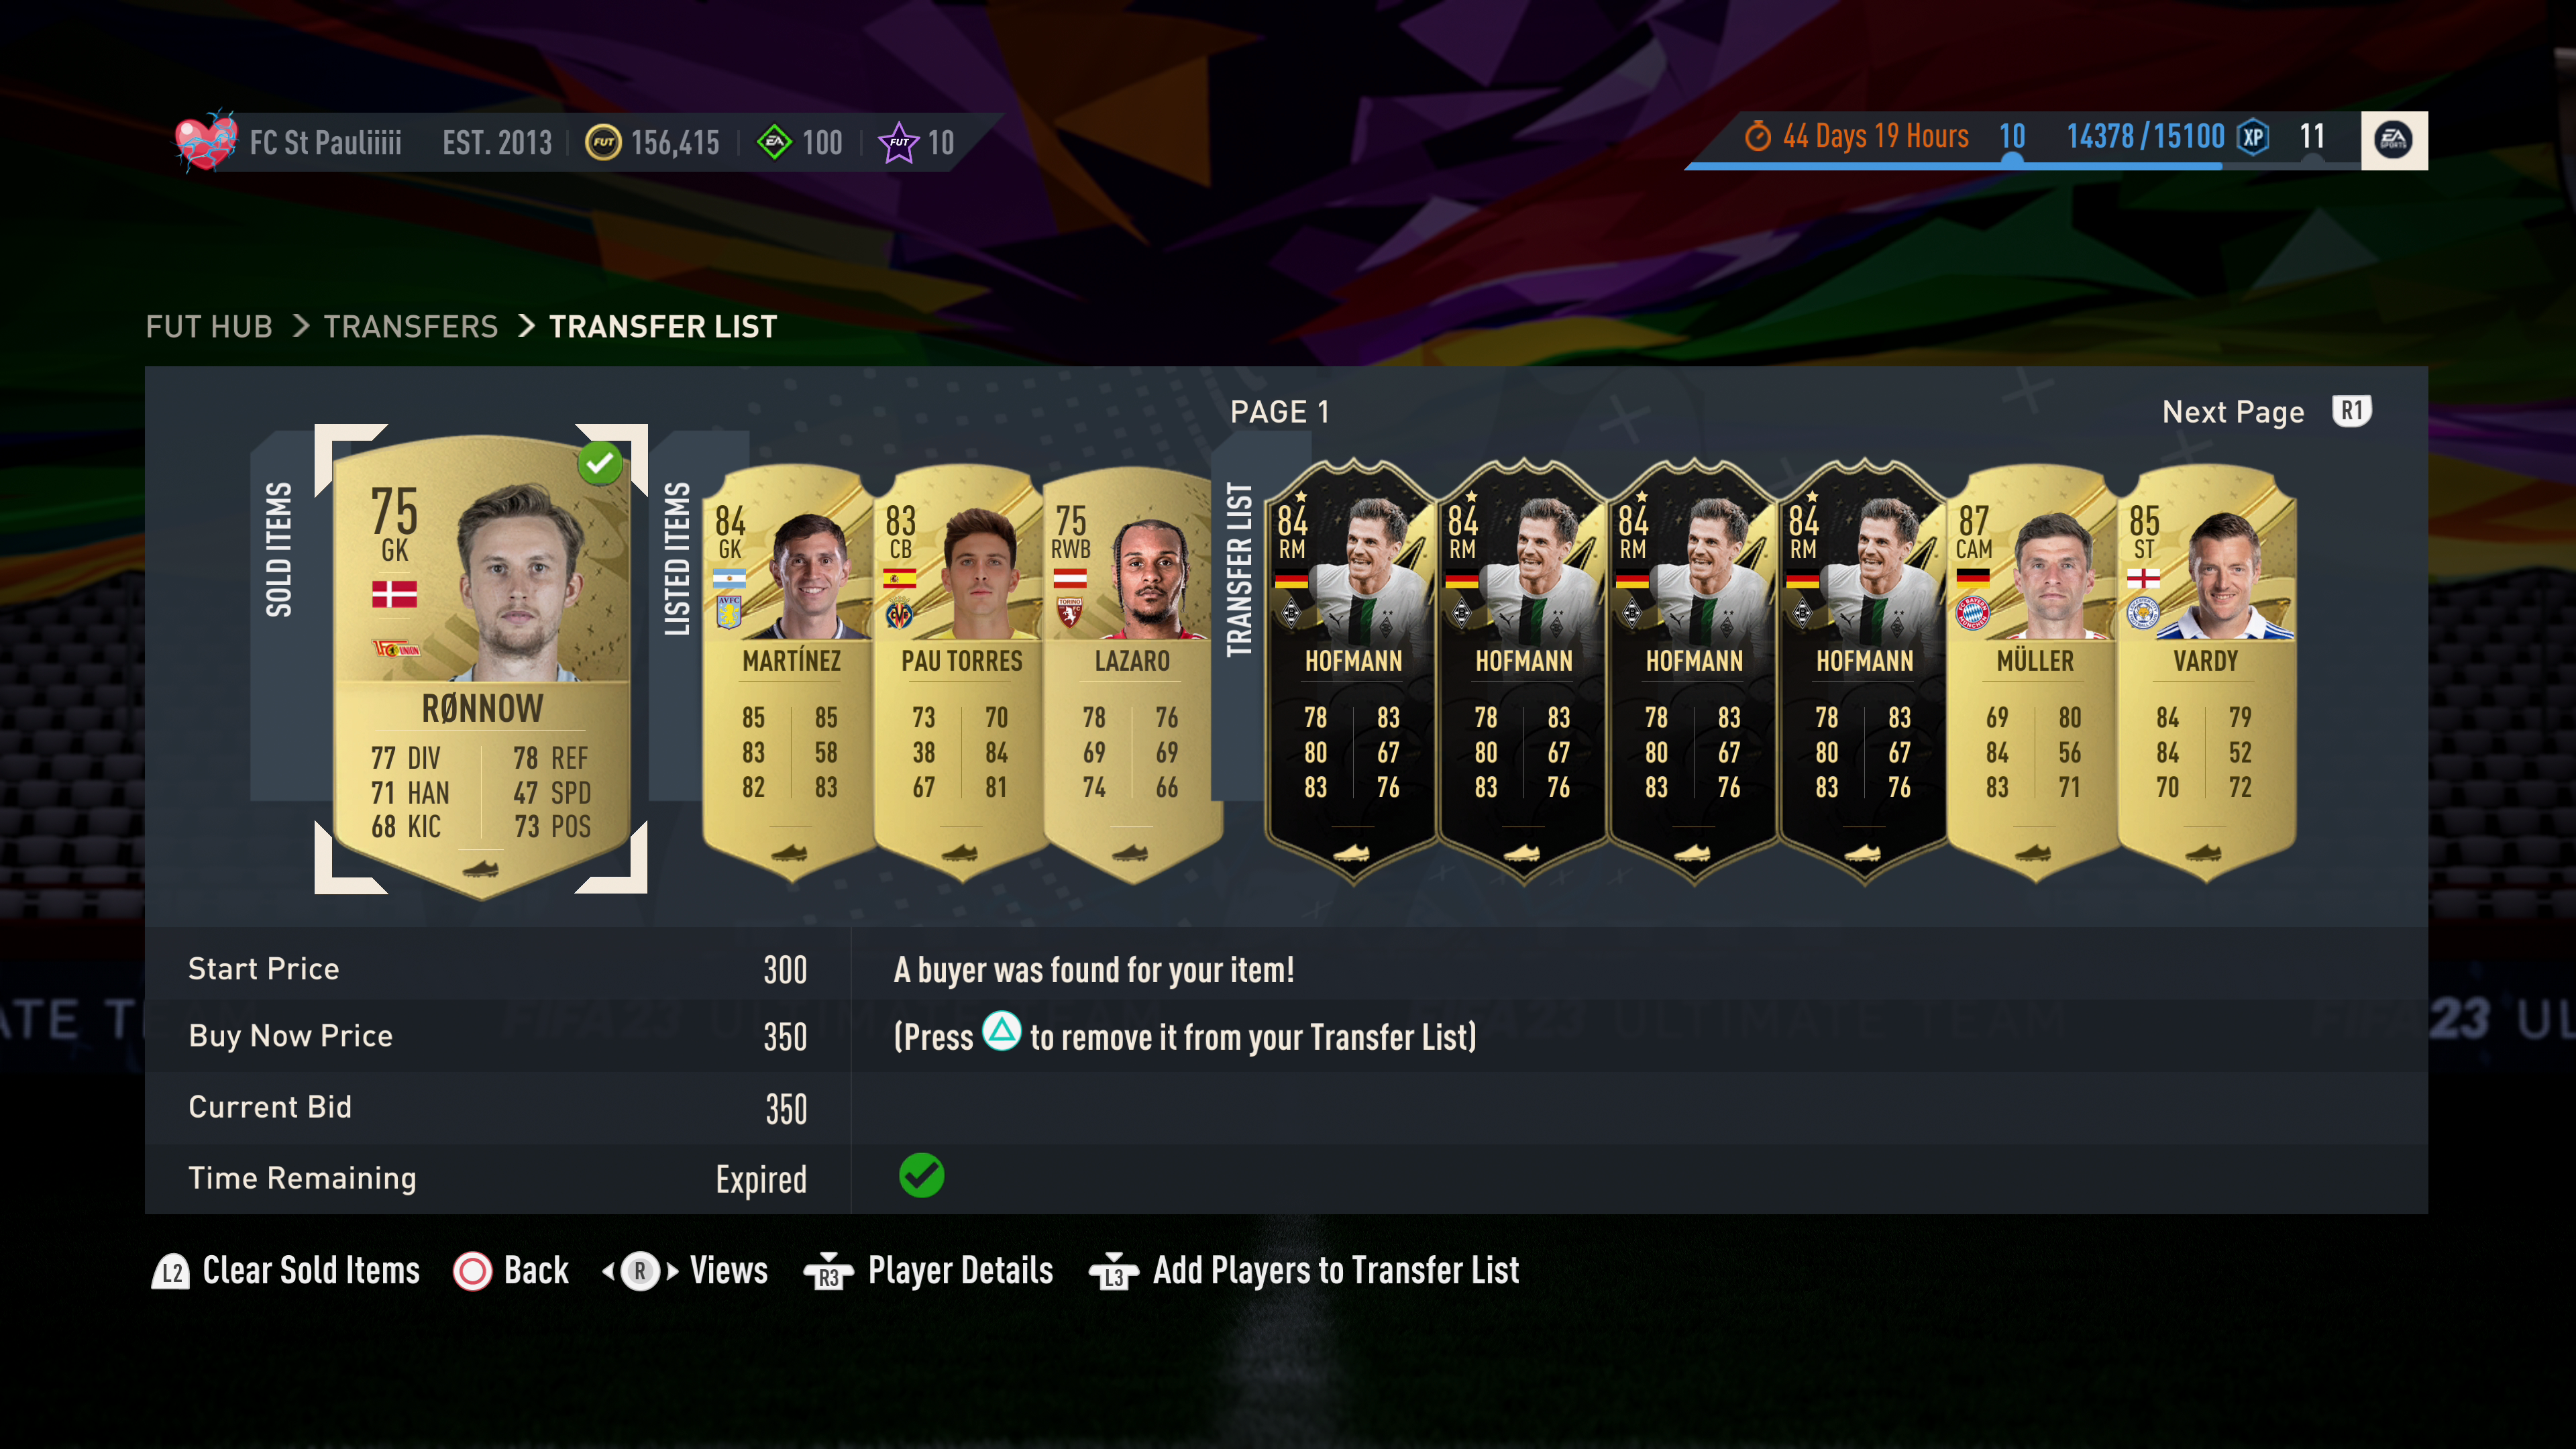Click the FC St Pauliiiii club crest
This screenshot has width=2576, height=1449.
point(206,141)
